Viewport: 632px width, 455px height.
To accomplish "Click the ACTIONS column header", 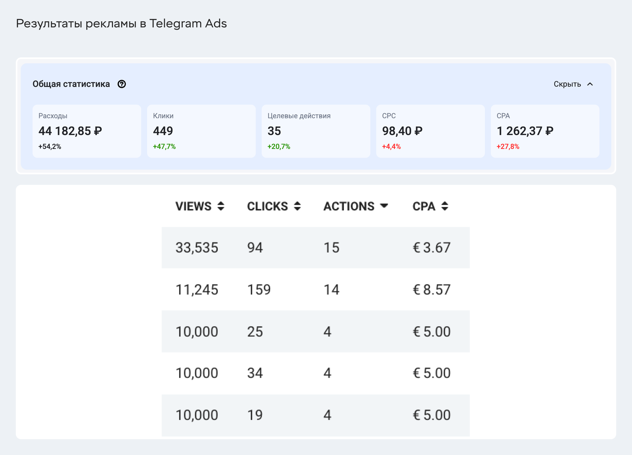I will 349,206.
